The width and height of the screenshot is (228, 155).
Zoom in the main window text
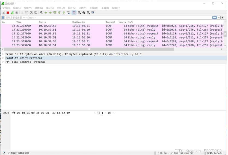pyautogui.click(x=79, y=13)
